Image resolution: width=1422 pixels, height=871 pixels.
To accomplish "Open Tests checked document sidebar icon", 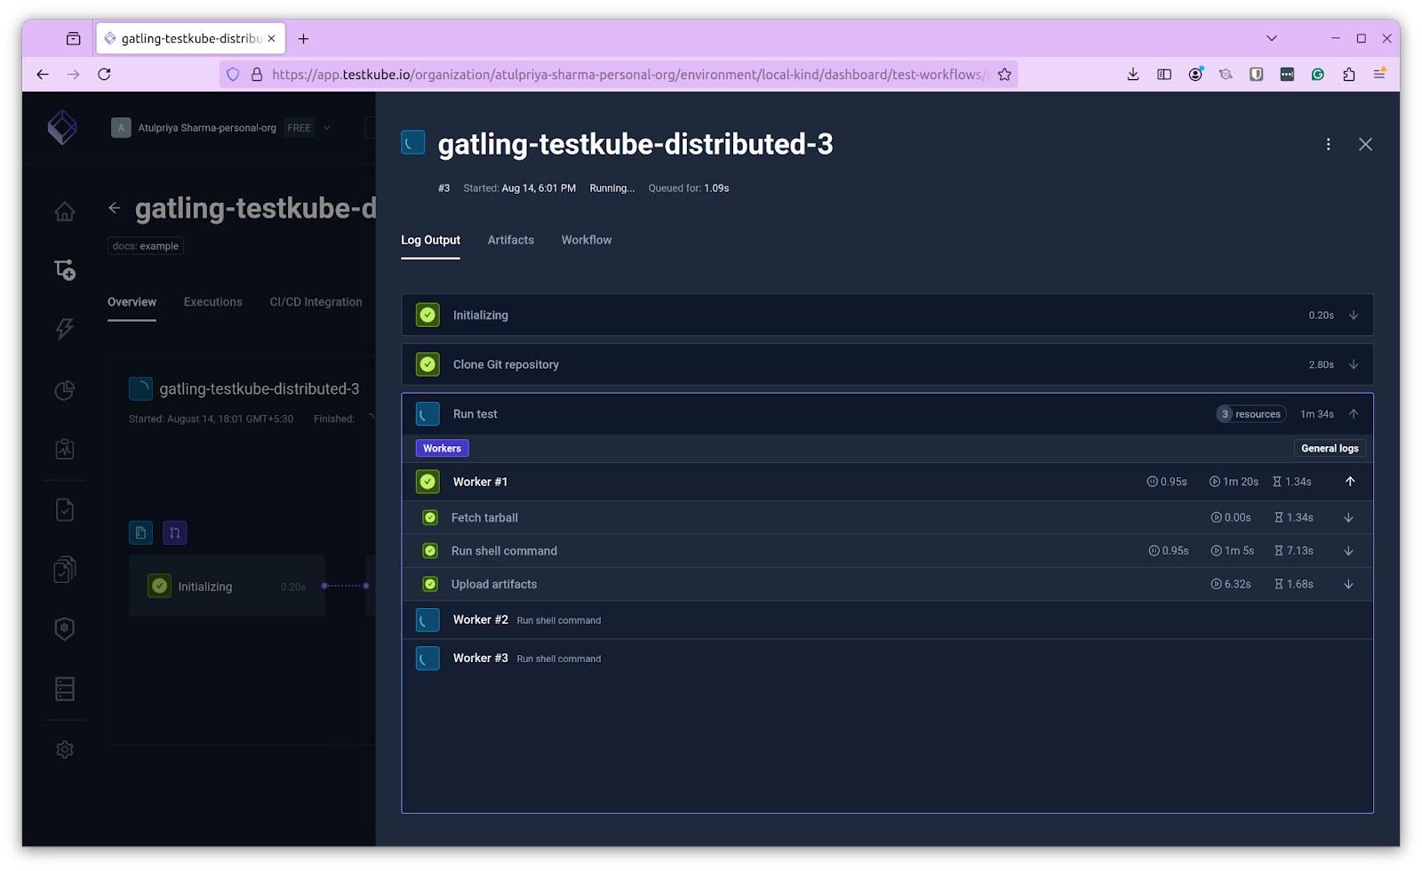I will [x=65, y=509].
